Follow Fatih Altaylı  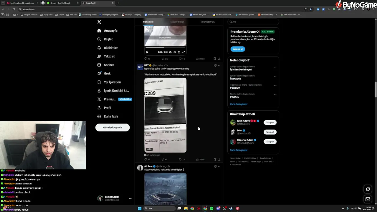[270, 122]
